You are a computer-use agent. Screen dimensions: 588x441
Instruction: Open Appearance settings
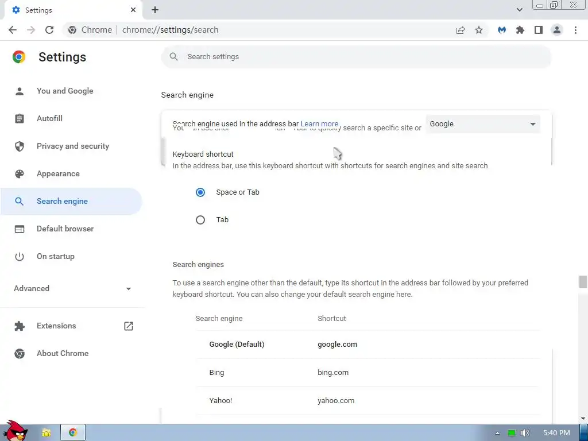click(x=58, y=173)
